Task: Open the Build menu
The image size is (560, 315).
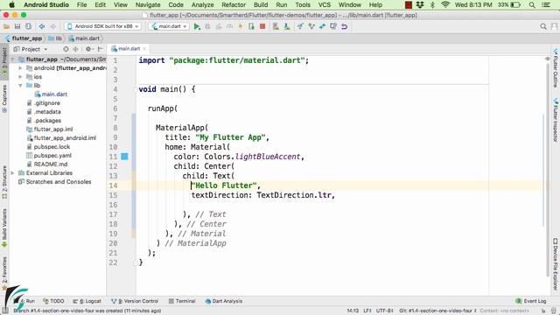Action: (261, 5)
